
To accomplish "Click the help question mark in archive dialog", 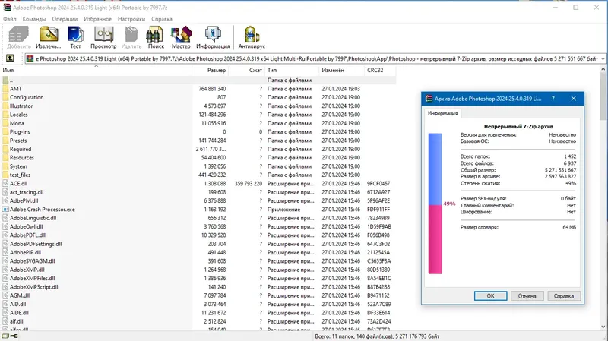I will (553, 99).
